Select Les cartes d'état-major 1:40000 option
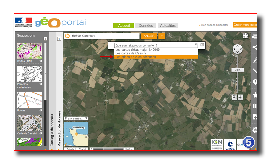 click(x=156, y=50)
